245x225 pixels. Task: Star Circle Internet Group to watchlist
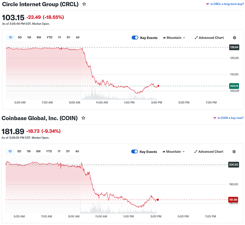click(84, 4)
